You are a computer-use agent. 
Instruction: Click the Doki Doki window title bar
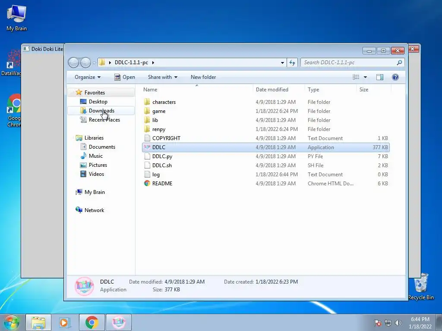point(43,49)
